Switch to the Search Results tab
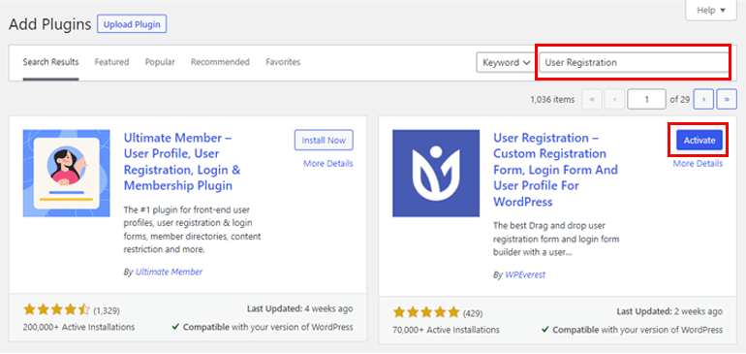The width and height of the screenshot is (746, 354). (51, 62)
